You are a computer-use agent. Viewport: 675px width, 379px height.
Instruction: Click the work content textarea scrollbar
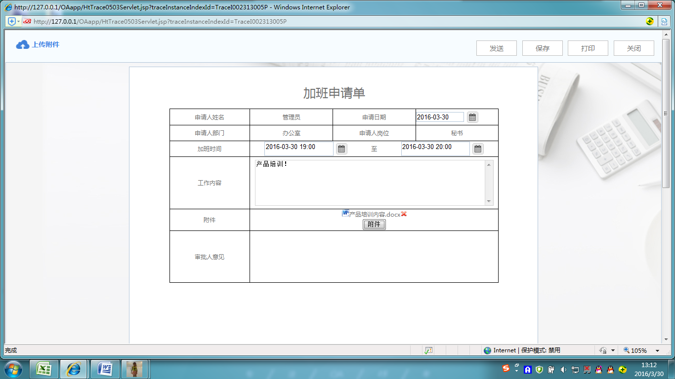pyautogui.click(x=489, y=183)
